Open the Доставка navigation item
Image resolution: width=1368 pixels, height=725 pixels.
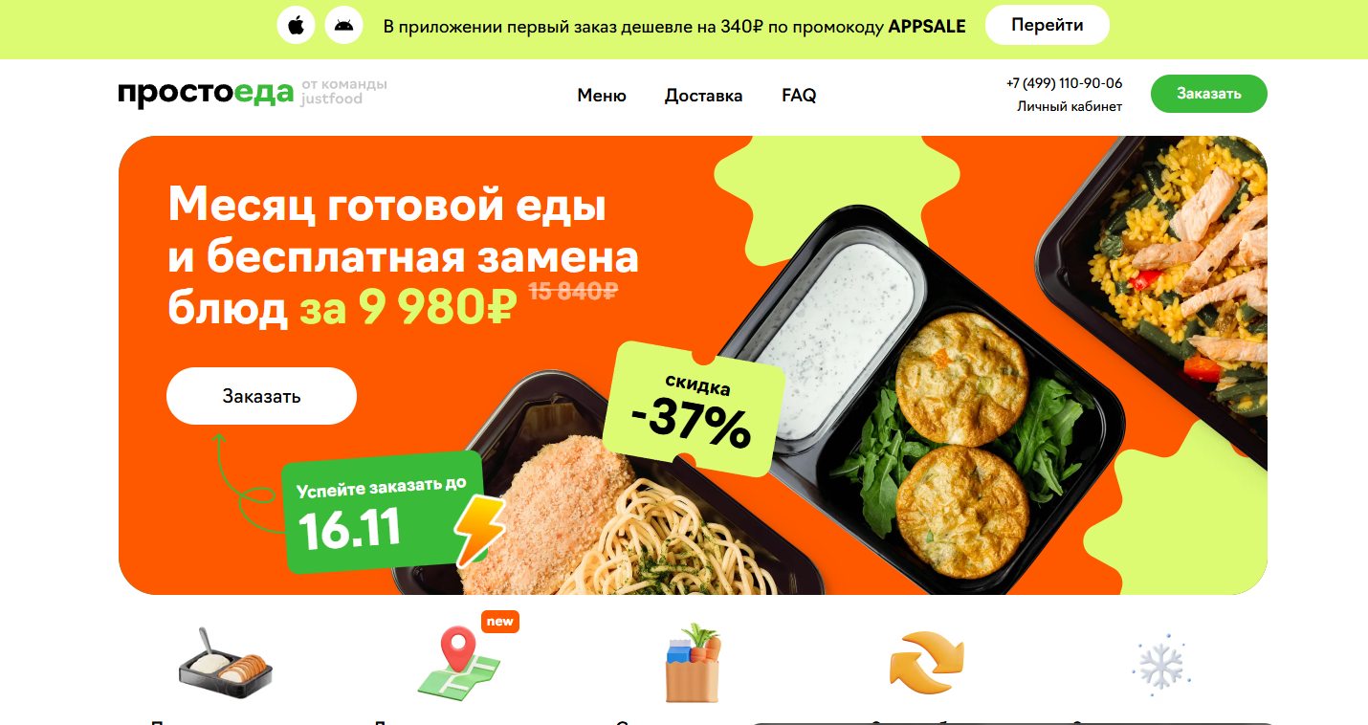704,96
